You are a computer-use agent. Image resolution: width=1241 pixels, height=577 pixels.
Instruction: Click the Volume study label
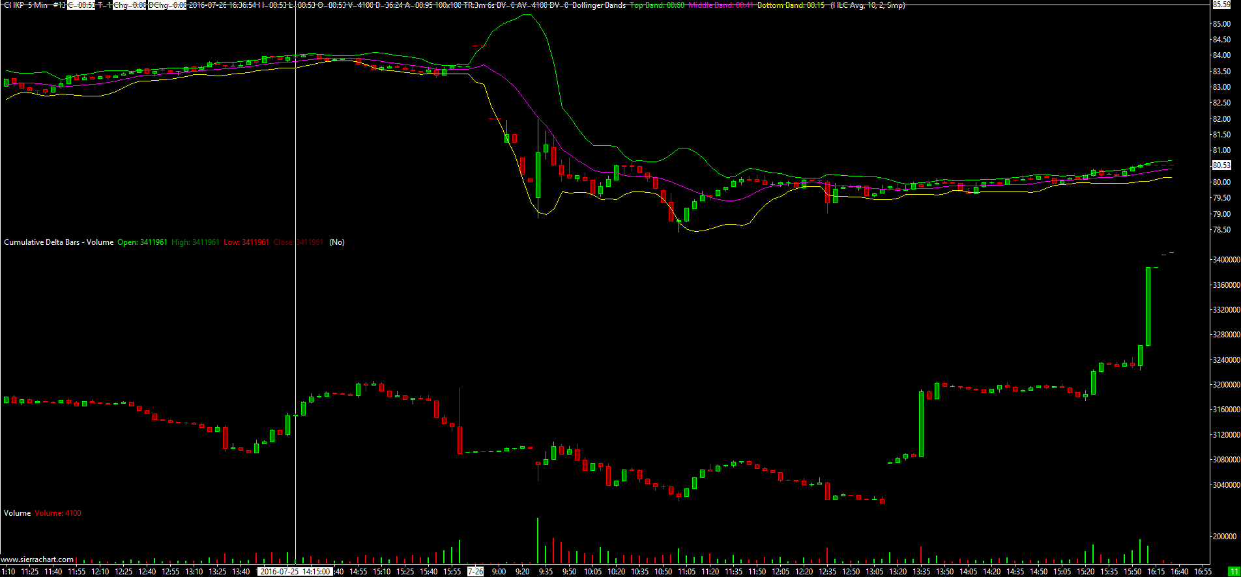(18, 513)
